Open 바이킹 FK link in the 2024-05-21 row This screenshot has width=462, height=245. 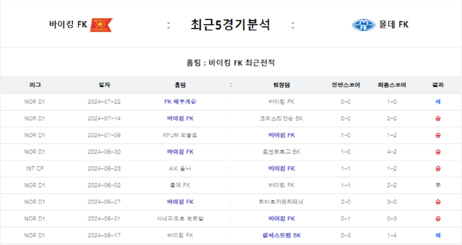281,219
